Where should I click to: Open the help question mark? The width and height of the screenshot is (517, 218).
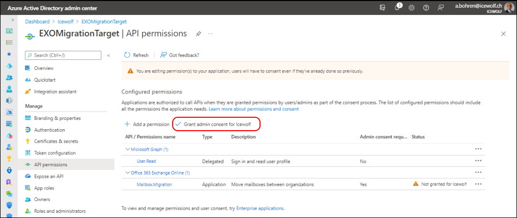pyautogui.click(x=426, y=8)
